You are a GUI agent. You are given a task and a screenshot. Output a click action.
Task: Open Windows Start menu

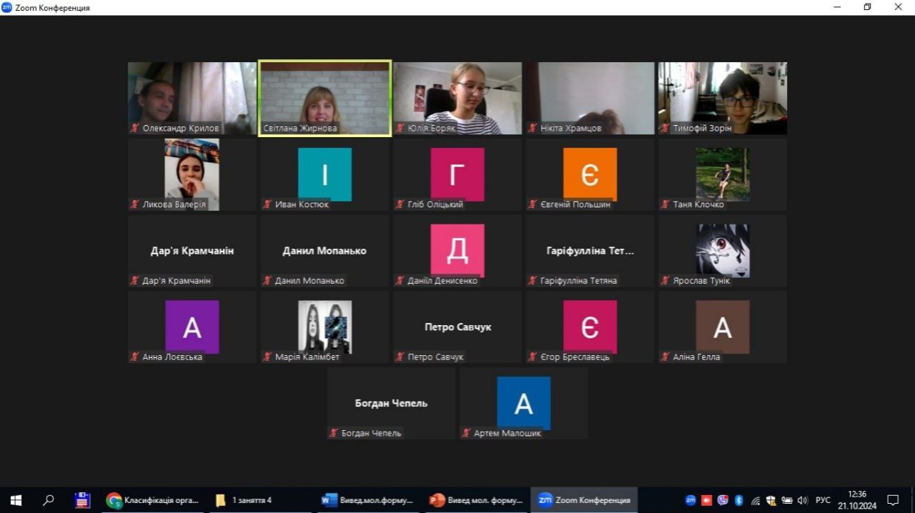click(16, 500)
